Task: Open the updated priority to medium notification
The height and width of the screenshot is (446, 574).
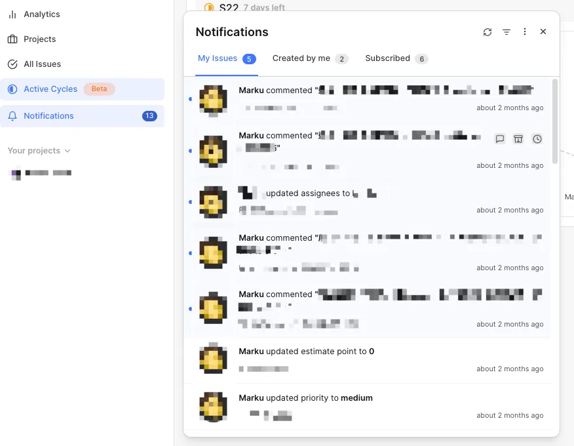Action: tap(367, 407)
